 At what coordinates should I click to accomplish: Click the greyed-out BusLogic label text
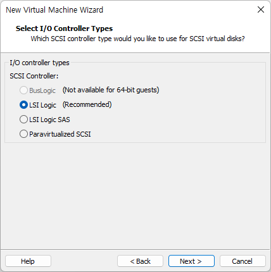tap(42, 90)
